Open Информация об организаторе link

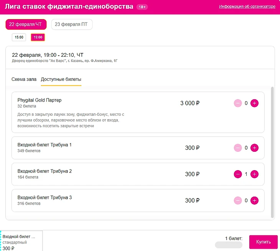pyautogui.click(x=247, y=7)
